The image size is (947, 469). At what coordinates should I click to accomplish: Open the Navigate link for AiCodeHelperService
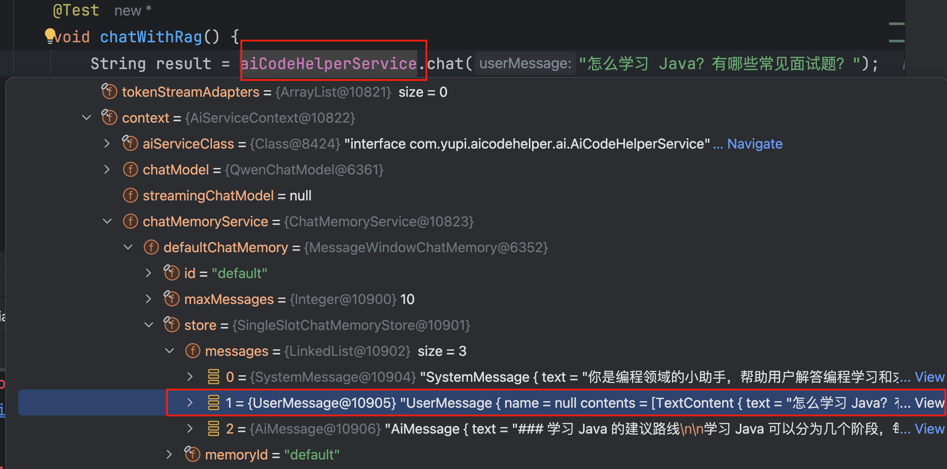[755, 143]
